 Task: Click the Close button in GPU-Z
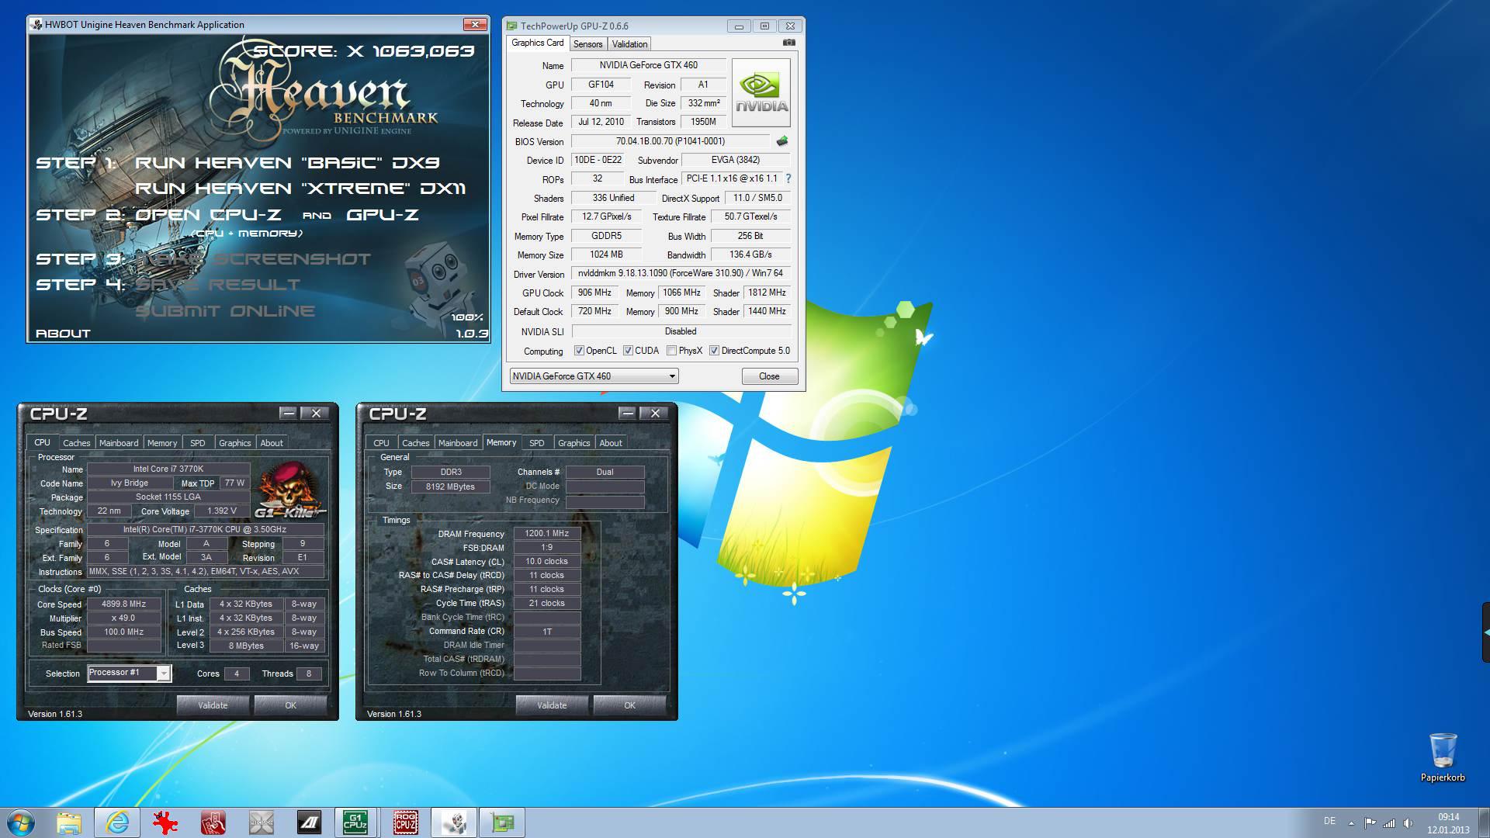click(769, 376)
